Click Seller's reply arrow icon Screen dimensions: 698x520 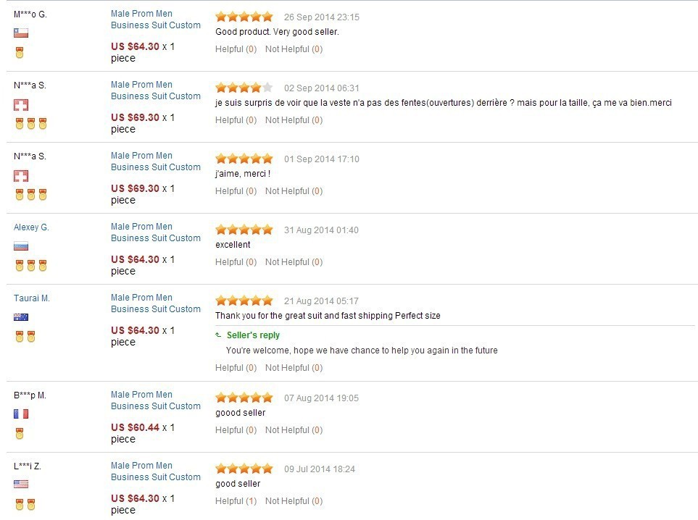pos(219,335)
